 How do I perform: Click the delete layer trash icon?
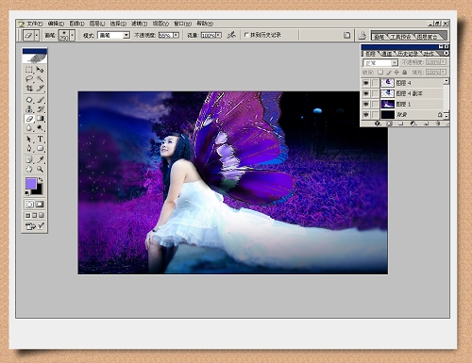pyautogui.click(x=438, y=124)
